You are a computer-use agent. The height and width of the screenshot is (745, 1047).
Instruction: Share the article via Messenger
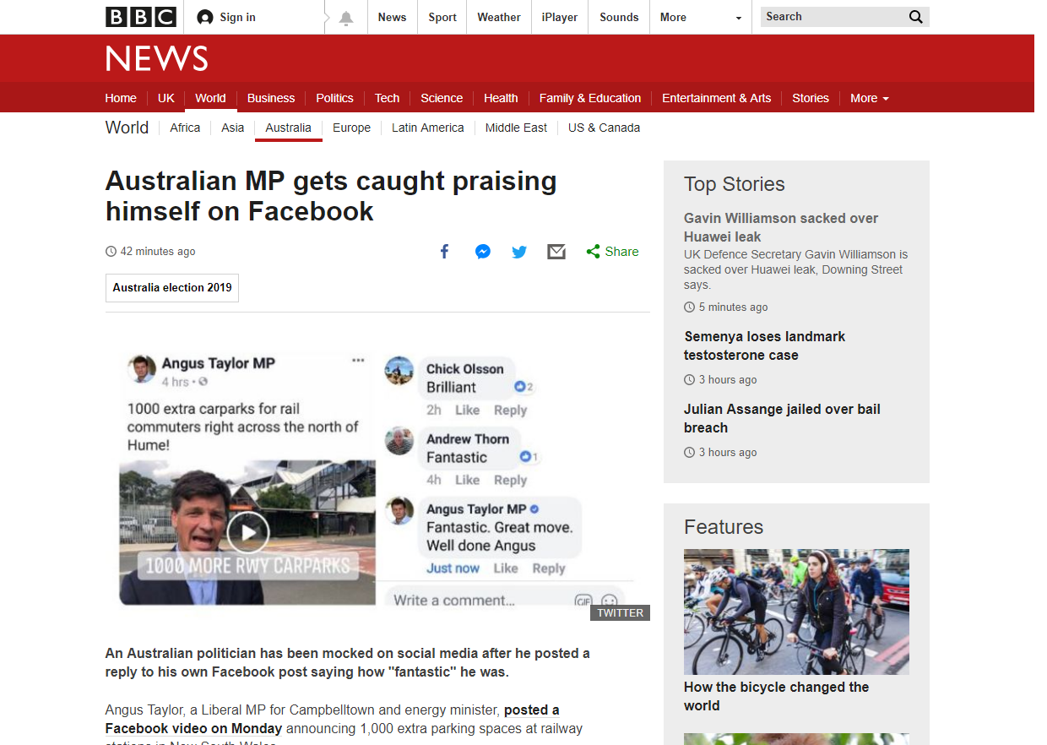pyautogui.click(x=483, y=252)
